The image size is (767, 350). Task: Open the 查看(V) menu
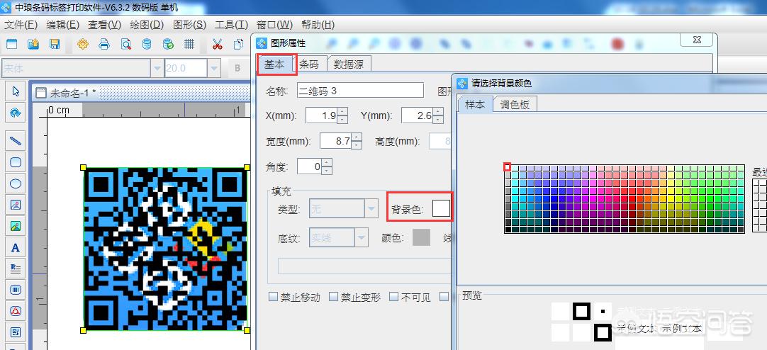click(x=104, y=24)
